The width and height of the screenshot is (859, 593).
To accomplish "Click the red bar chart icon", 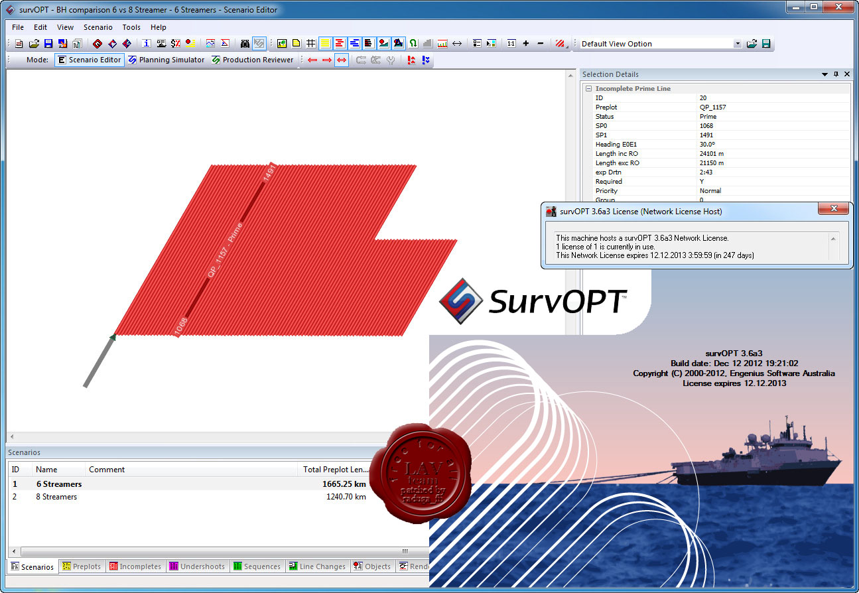I will pyautogui.click(x=442, y=44).
